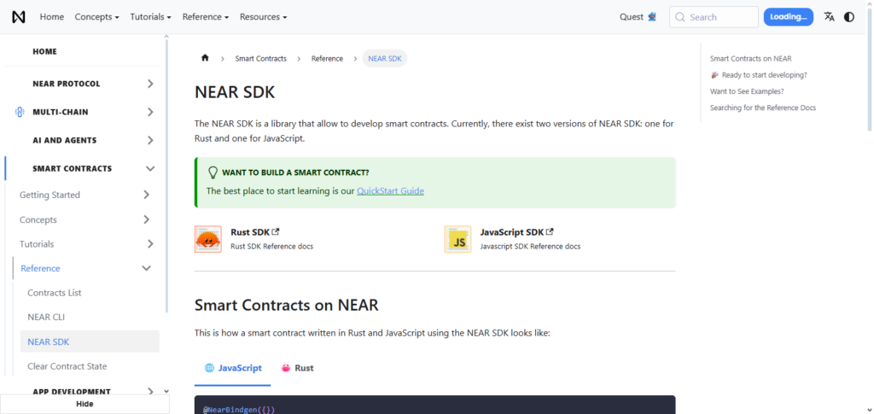This screenshot has height=414, width=874.
Task: Jump to Searching for the Reference Docs
Action: 763,108
